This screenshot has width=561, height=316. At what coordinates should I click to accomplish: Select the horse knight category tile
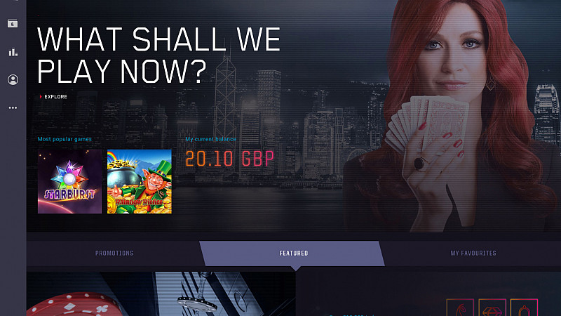coord(460,308)
